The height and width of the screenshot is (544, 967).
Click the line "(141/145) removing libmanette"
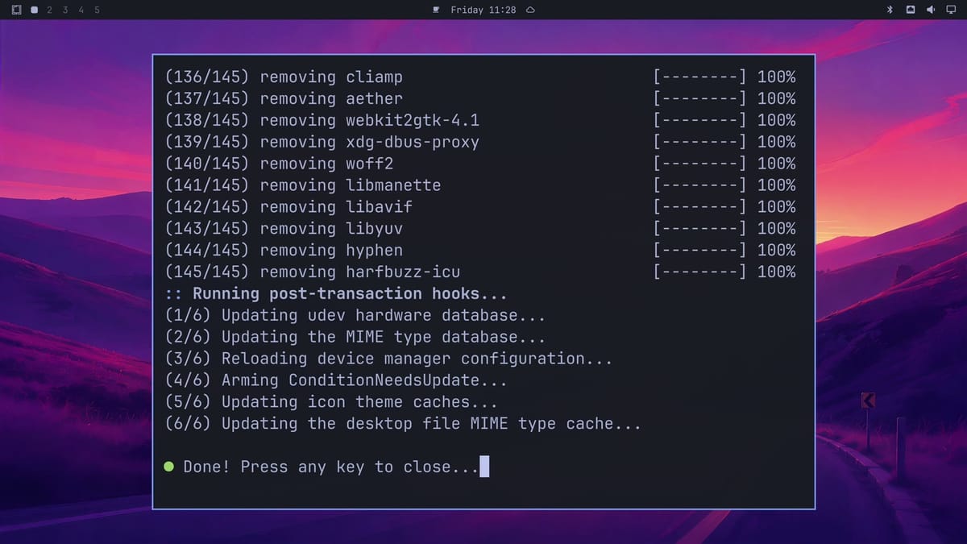point(303,185)
